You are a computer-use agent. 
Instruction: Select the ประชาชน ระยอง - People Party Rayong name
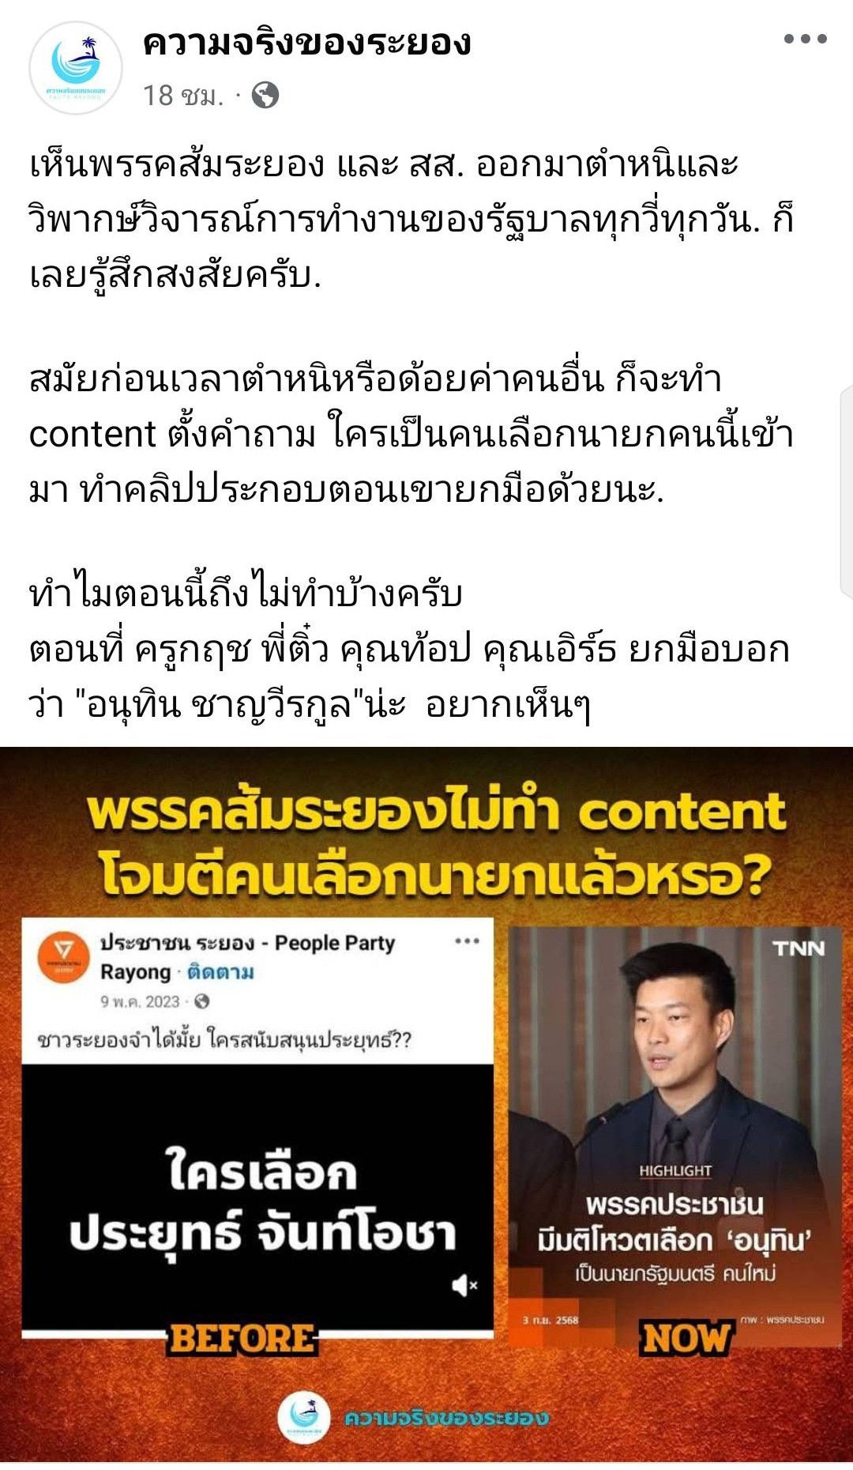coord(247,956)
